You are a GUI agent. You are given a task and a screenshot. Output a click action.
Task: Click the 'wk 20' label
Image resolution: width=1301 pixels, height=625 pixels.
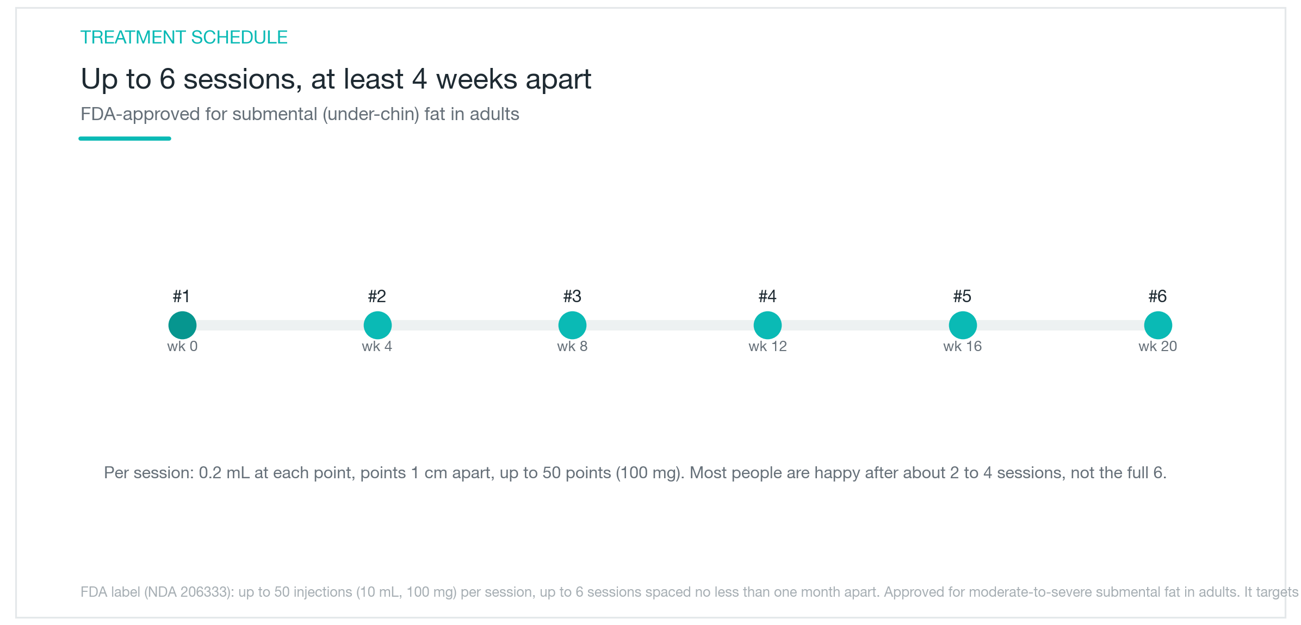coord(1157,346)
